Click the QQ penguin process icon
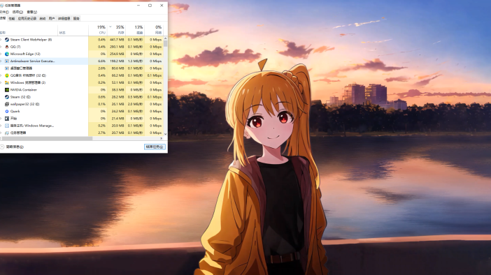The image size is (491, 275). [x=7, y=47]
